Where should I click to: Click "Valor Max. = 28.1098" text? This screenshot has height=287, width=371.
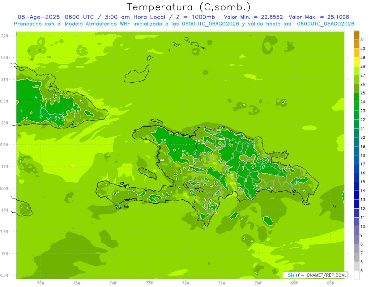point(318,17)
